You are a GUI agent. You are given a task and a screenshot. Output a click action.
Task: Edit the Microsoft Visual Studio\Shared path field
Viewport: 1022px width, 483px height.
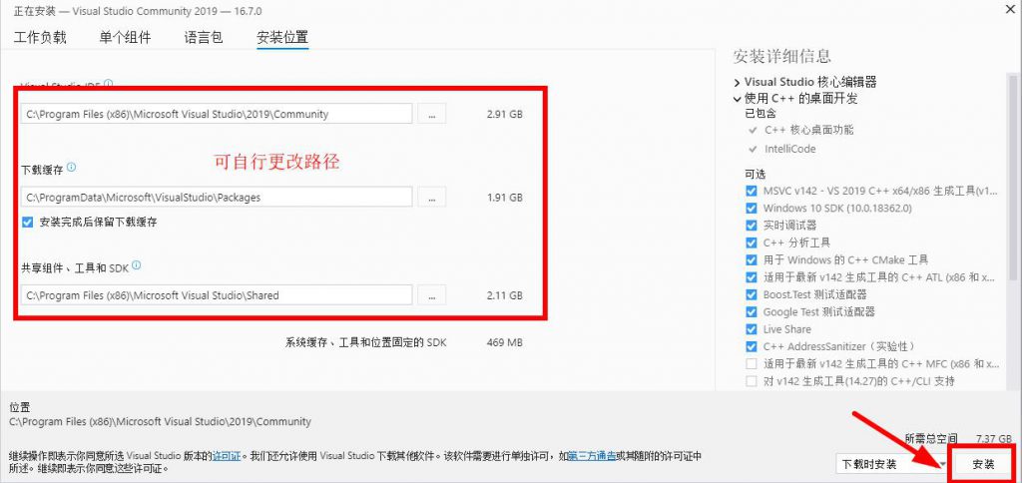pos(217,294)
